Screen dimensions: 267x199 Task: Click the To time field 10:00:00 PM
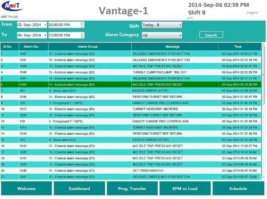pyautogui.click(x=64, y=35)
